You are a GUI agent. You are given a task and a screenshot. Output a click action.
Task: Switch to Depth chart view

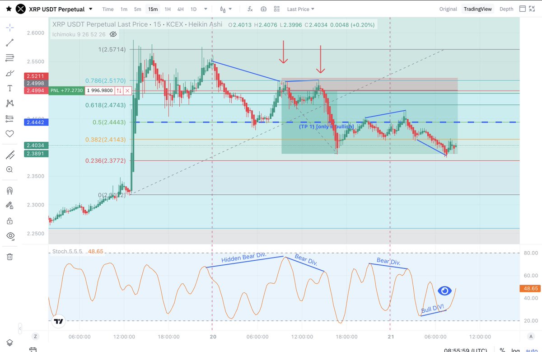tap(506, 9)
